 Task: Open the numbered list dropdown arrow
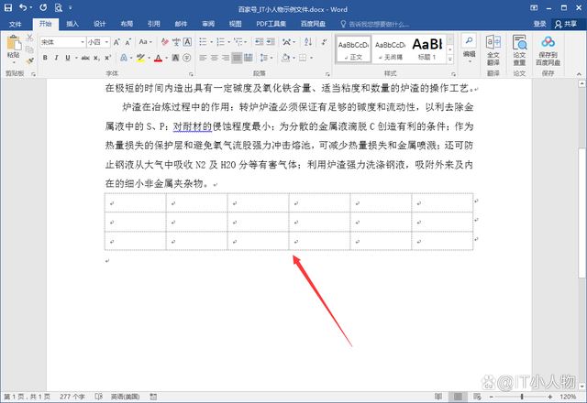point(228,42)
